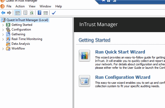Click the Data Analysis tree icon
Image resolution: width=165 pixels, height=108 pixels.
pos(8,44)
